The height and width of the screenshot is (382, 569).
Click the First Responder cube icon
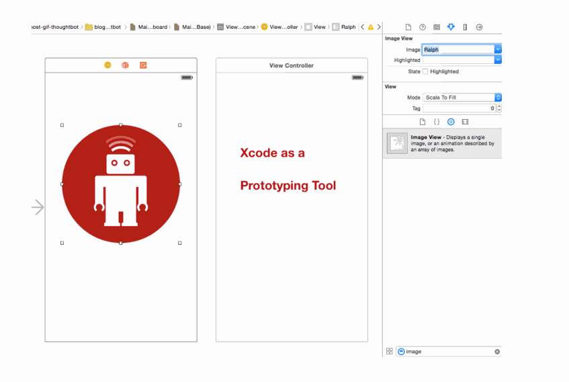click(x=125, y=65)
